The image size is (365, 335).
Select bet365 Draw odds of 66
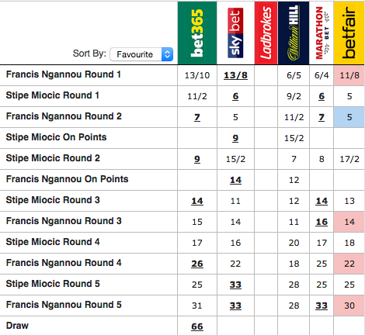point(197,326)
